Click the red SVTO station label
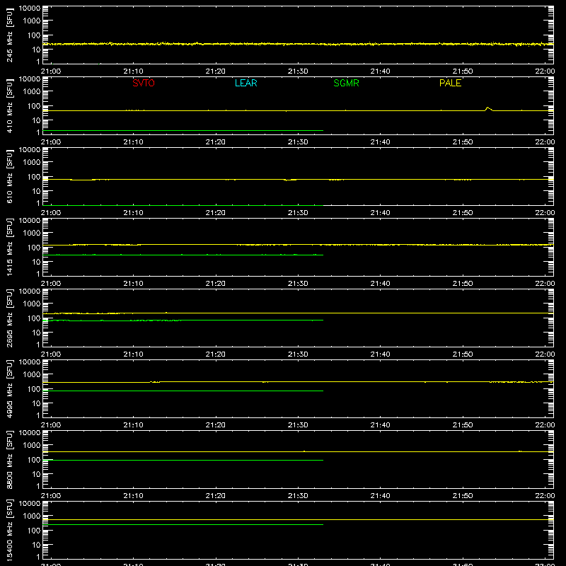Viewport: 566px width, 566px height. [x=144, y=83]
